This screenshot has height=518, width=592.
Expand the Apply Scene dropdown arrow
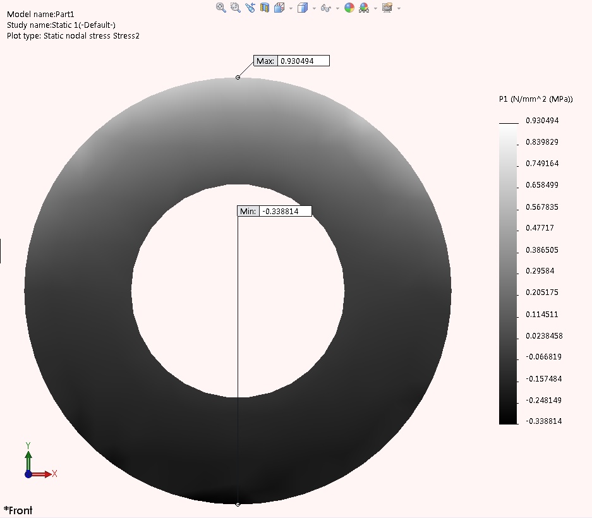[x=375, y=8]
